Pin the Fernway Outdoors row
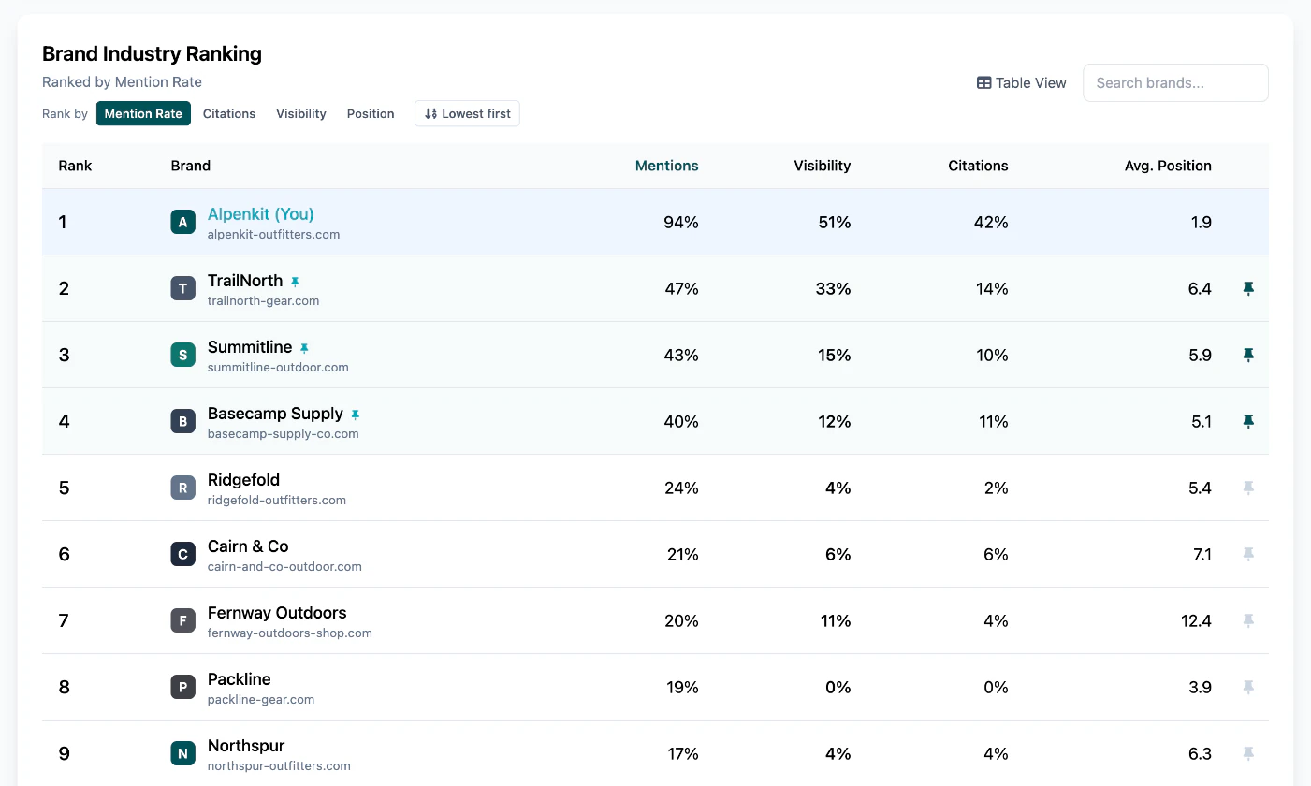The image size is (1311, 786). pyautogui.click(x=1247, y=620)
